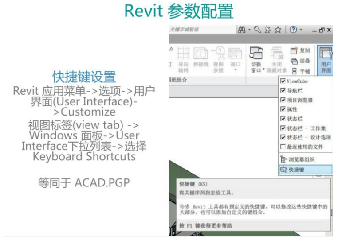Select keyboard shortcuts (快捷键) menu item

[306, 170]
